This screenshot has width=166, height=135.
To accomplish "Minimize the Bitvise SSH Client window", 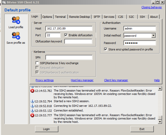I will 153,2.
